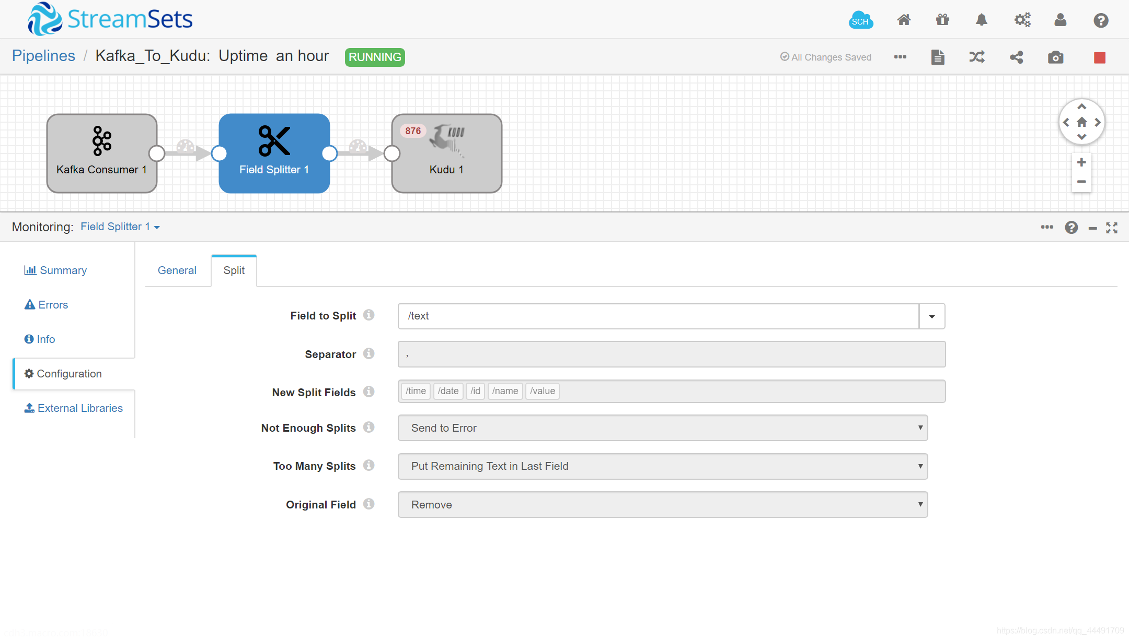Expand the Too Many Splits dropdown

pyautogui.click(x=920, y=466)
